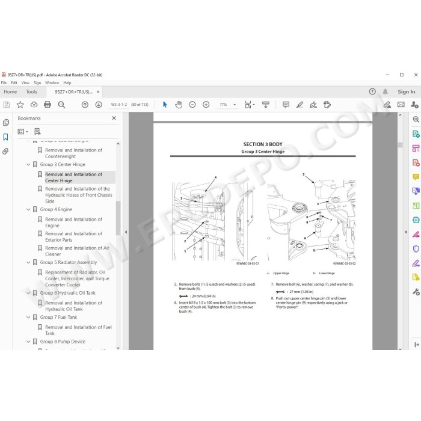Open the Export PDF tool in the right pane
421x421 pixels.
point(416,134)
